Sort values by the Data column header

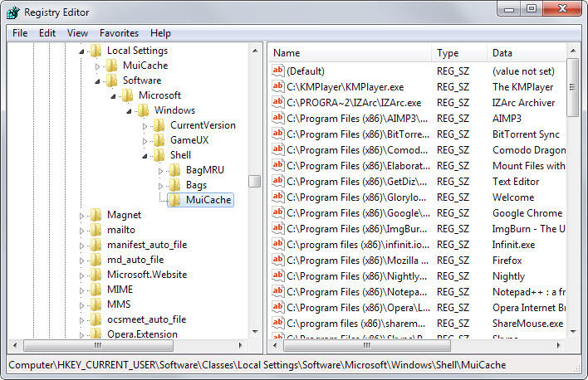click(527, 53)
